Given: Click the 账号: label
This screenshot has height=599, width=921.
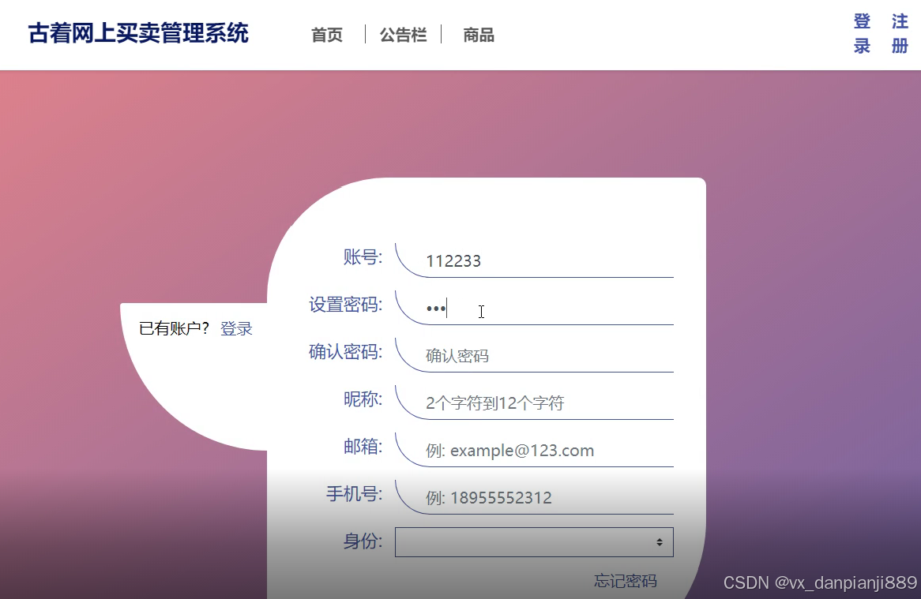Looking at the screenshot, I should pos(363,257).
